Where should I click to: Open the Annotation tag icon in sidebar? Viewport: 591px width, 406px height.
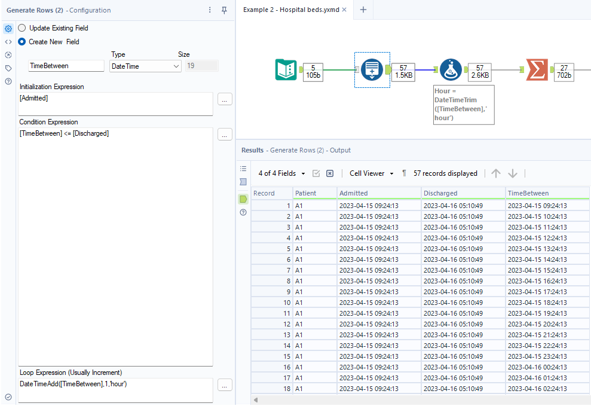pos(8,68)
